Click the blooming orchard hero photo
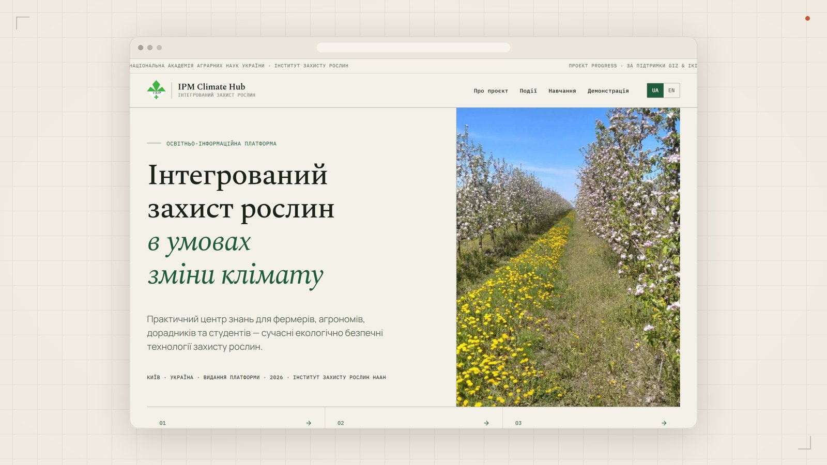This screenshot has height=465, width=827. pyautogui.click(x=568, y=257)
